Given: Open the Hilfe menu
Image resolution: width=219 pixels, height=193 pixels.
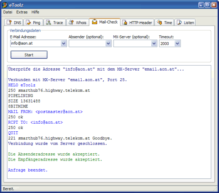Looking at the screenshot, I should [35, 12].
